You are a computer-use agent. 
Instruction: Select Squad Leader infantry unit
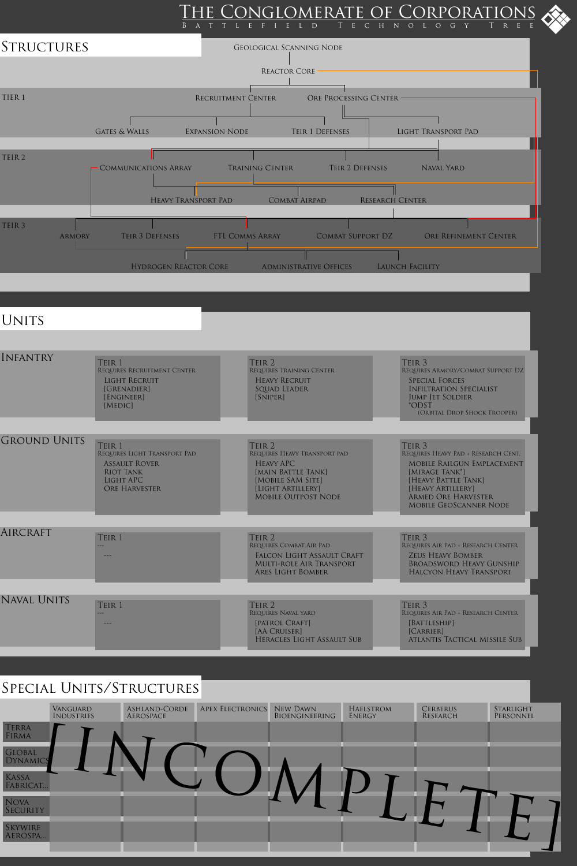282,389
